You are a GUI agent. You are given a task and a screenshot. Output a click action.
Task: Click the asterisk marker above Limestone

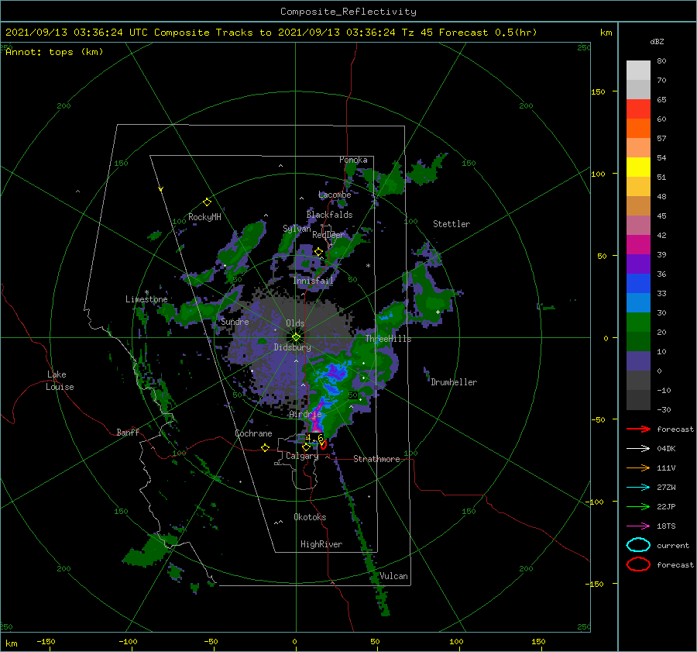point(146,292)
